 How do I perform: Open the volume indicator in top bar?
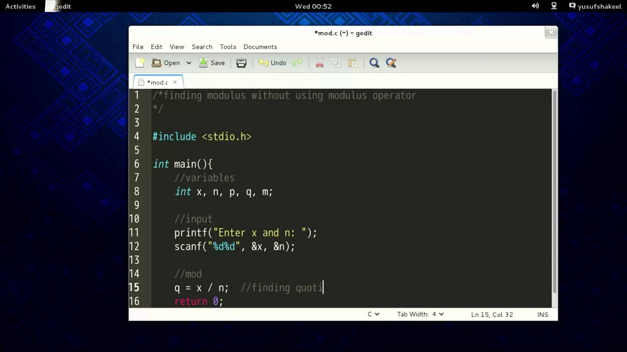(x=535, y=6)
